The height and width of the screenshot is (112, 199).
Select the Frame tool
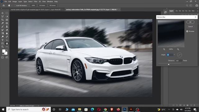click(7, 20)
